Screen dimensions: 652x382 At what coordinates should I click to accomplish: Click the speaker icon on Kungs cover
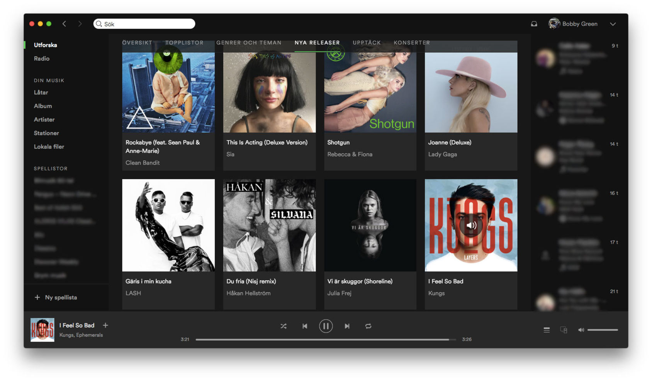[471, 225]
